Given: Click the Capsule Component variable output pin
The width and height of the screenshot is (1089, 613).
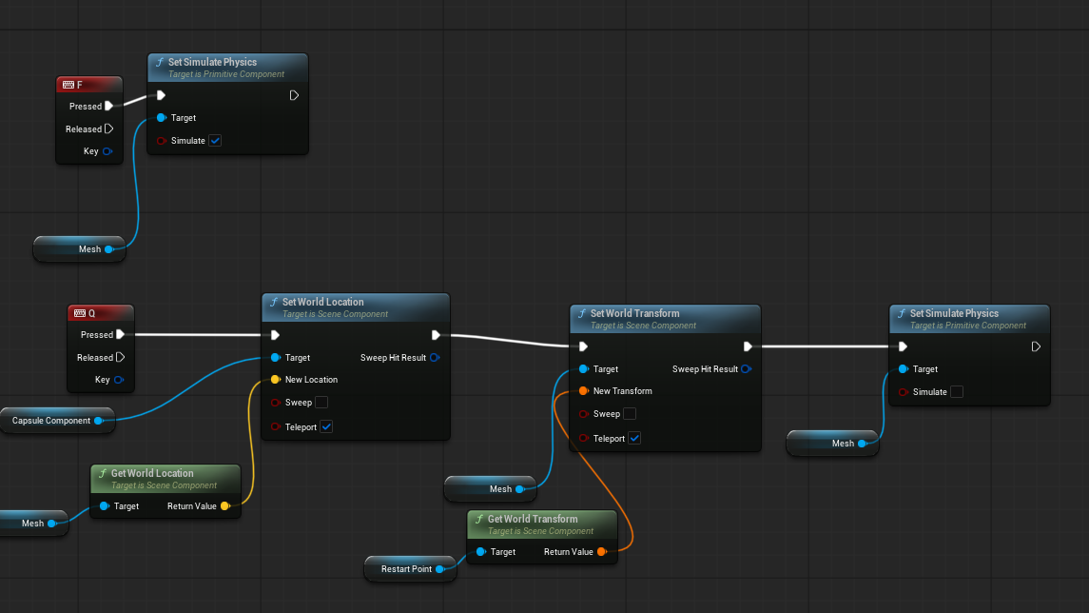Looking at the screenshot, I should pos(99,421).
